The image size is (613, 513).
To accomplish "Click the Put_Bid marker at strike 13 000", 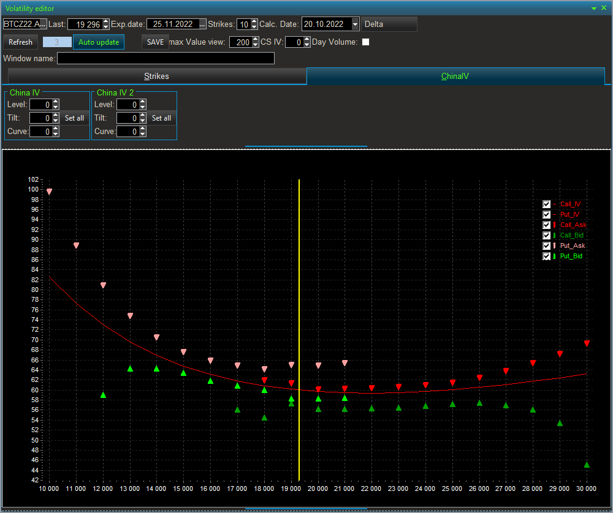I will click(x=130, y=369).
